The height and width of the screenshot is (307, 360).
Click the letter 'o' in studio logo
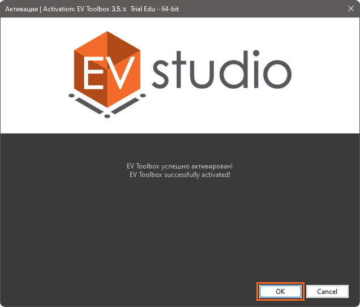pos(277,74)
